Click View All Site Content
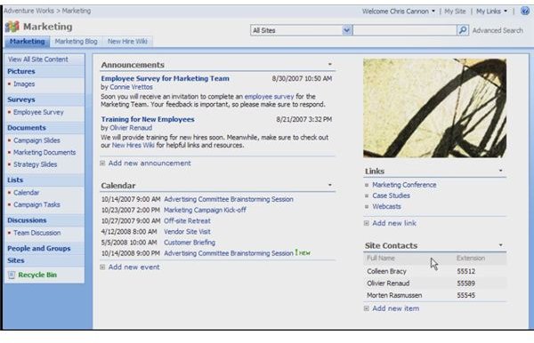This screenshot has width=534, height=343. [38, 60]
